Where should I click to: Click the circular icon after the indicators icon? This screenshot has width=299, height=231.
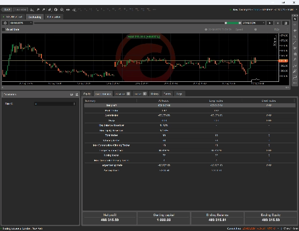[x=56, y=9]
